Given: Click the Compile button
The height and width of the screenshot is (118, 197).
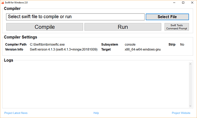Looking at the screenshot, I should [45, 27].
